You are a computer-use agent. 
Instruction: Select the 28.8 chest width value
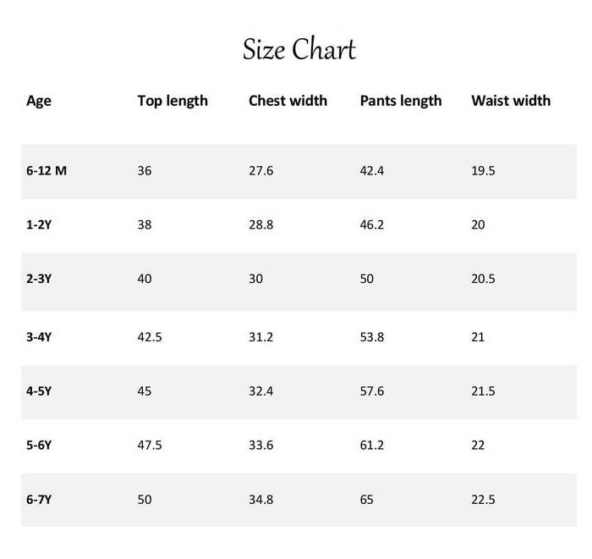click(260, 224)
